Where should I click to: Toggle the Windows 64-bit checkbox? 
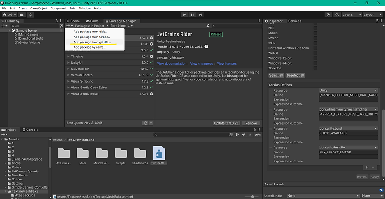point(315,63)
